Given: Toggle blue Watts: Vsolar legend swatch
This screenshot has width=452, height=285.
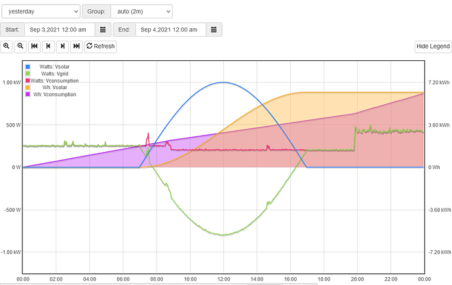Looking at the screenshot, I should pyautogui.click(x=28, y=67).
